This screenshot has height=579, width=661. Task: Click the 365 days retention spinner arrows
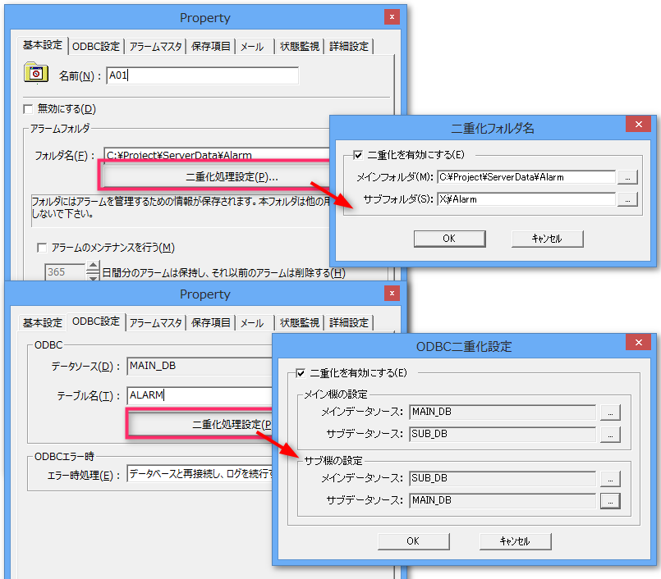(93, 272)
